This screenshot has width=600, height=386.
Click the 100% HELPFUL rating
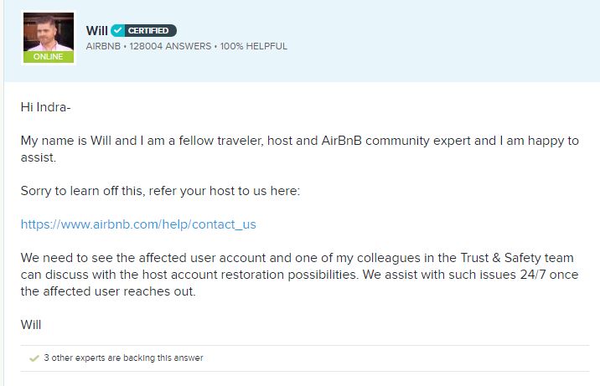(x=253, y=46)
